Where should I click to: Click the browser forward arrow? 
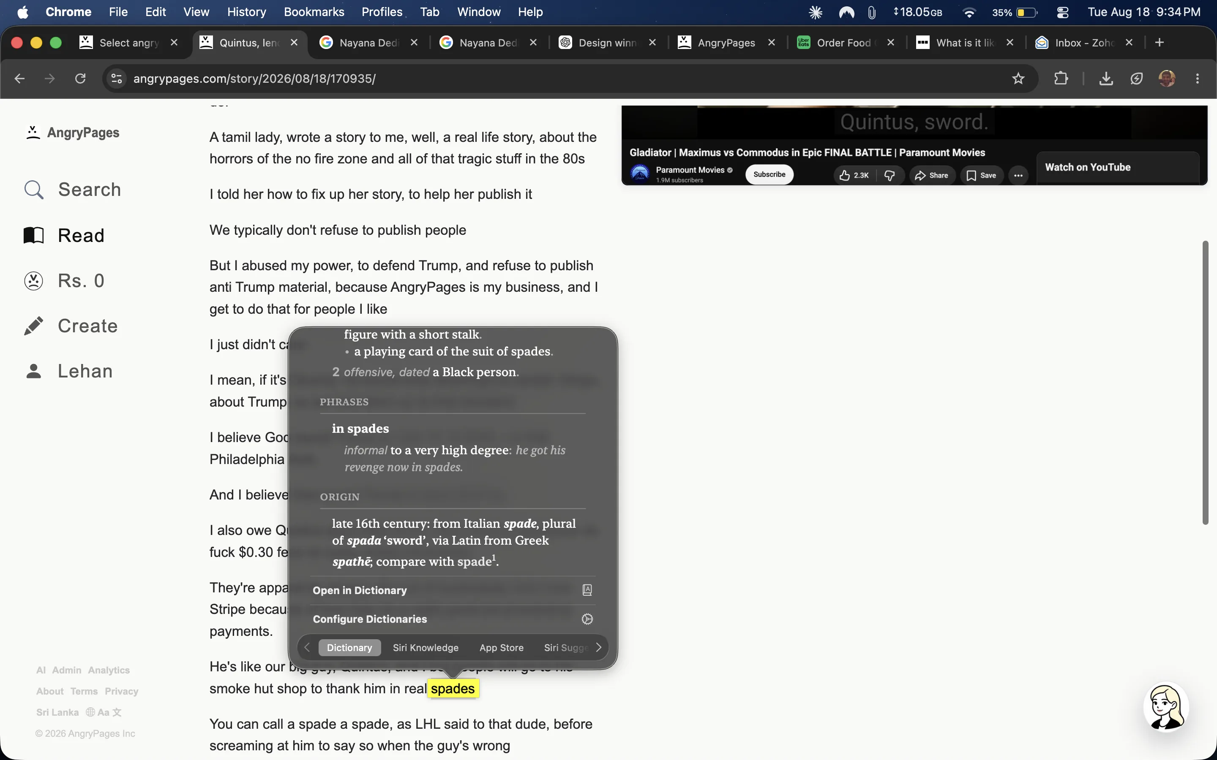[x=49, y=79]
